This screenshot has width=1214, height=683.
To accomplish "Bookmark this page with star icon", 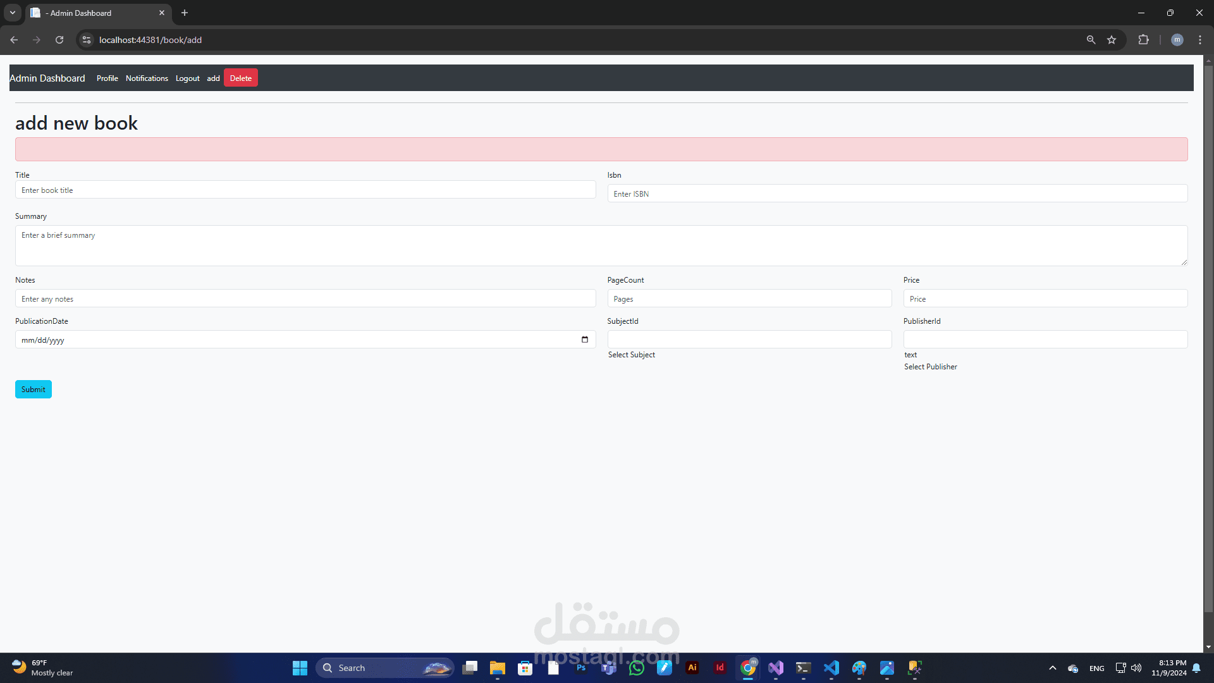I will (1112, 40).
